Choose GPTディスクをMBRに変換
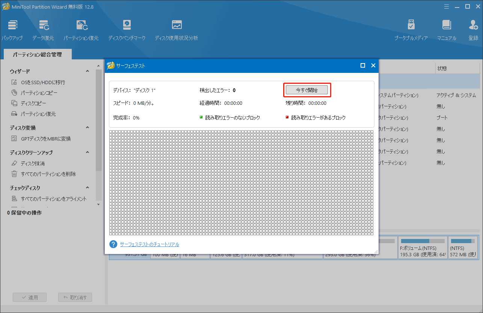 coord(41,139)
